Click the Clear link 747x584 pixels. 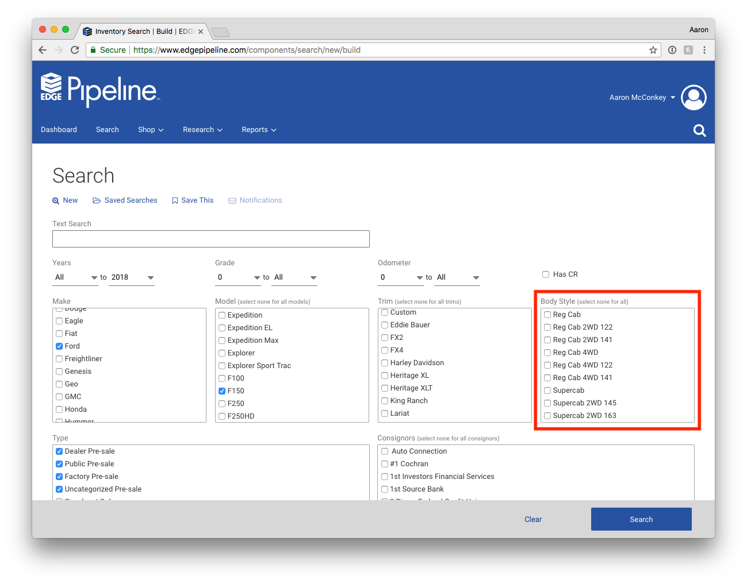[x=533, y=519]
